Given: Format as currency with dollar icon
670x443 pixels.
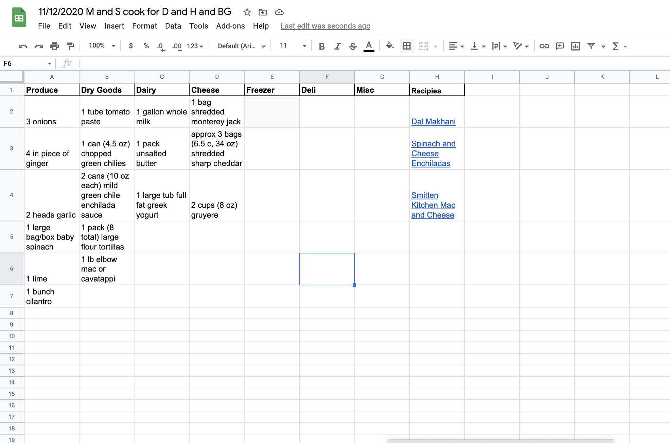Looking at the screenshot, I should (131, 46).
